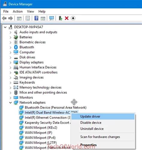Viewport: 142px width, 150px height.
Task: Click the red X Uninstall device icon
Action: [x=67, y=18]
